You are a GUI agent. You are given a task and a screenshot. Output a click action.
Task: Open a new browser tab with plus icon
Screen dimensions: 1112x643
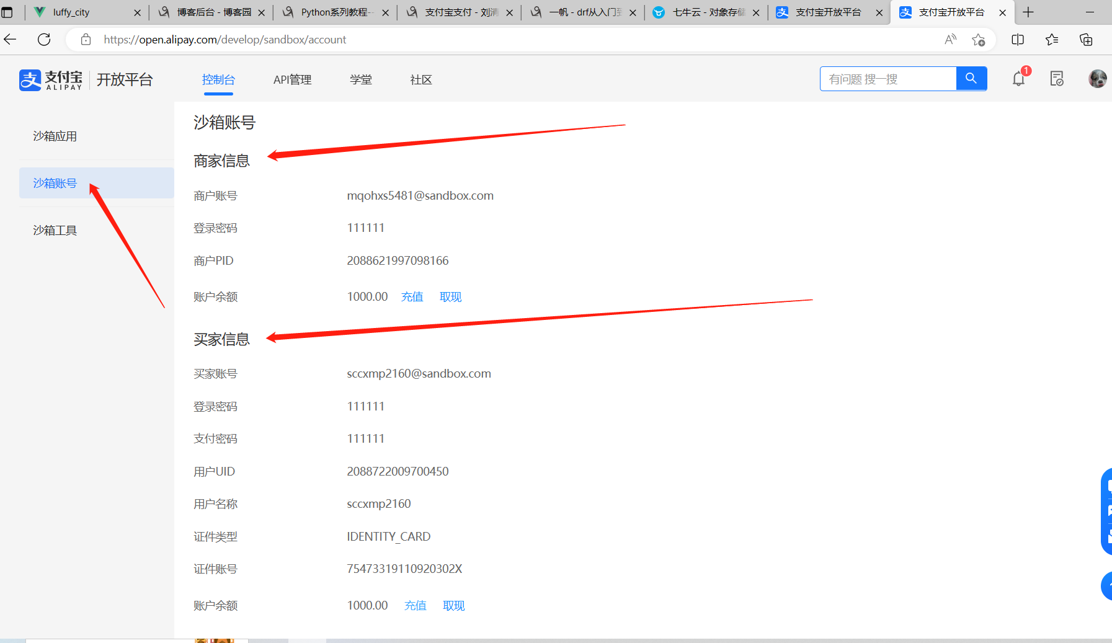tap(1028, 12)
